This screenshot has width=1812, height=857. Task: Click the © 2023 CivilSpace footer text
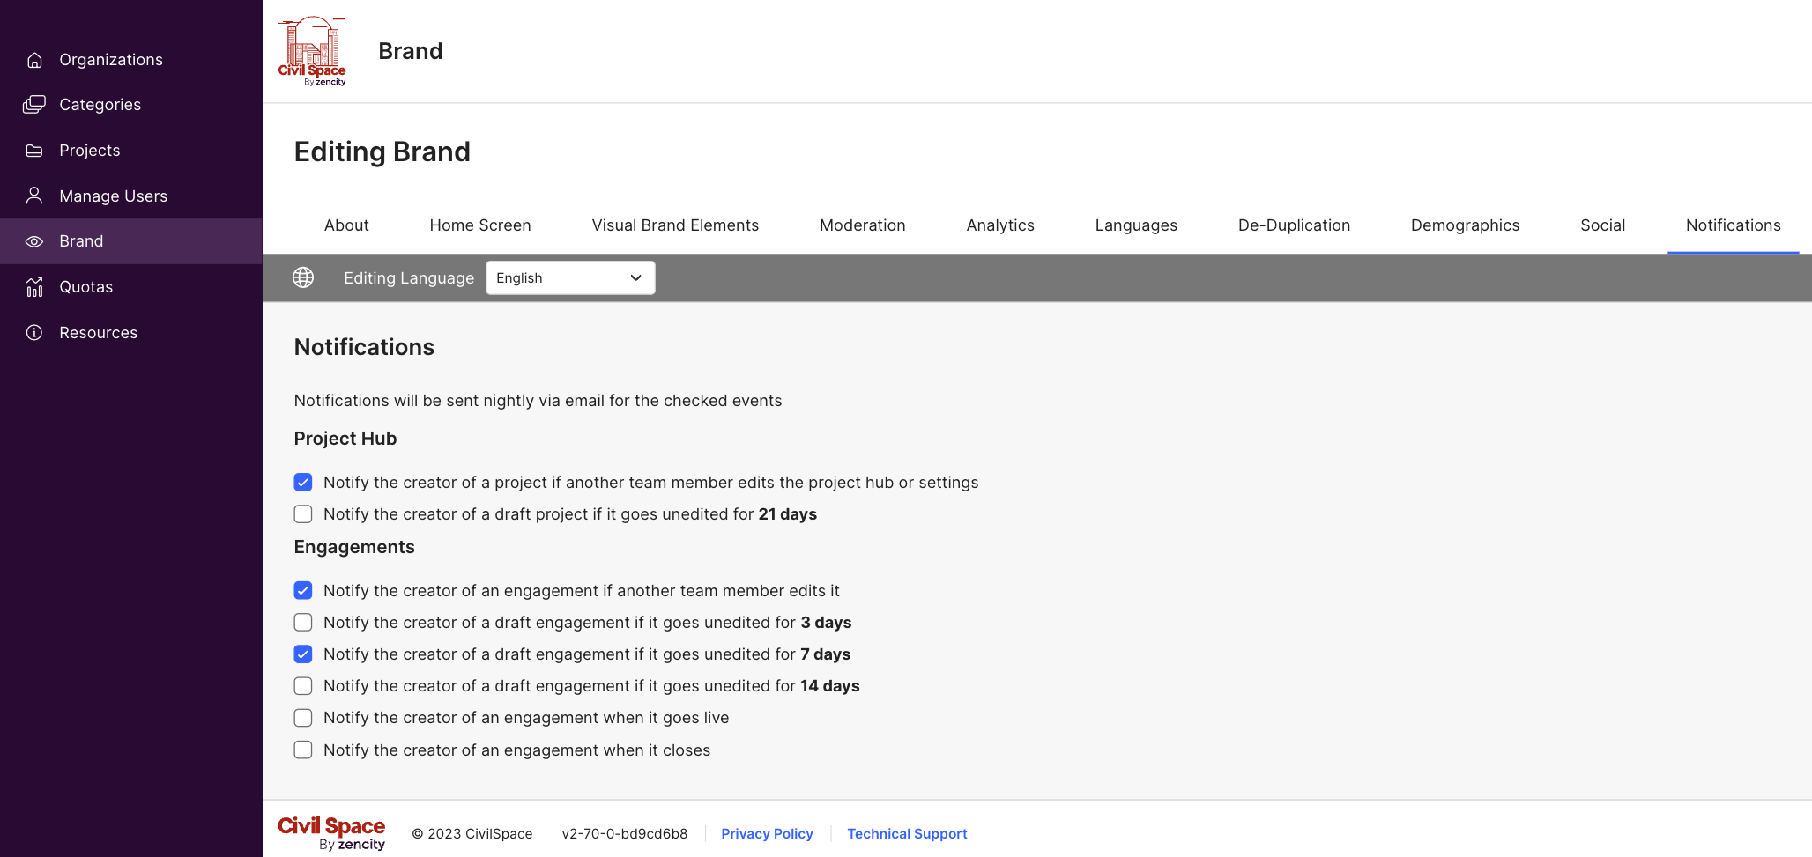472,834
